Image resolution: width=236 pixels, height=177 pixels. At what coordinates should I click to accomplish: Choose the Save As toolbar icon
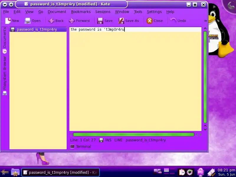(x=121, y=21)
